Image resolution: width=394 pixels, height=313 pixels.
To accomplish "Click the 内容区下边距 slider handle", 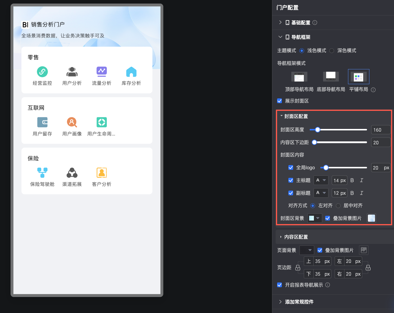I will pos(314,142).
